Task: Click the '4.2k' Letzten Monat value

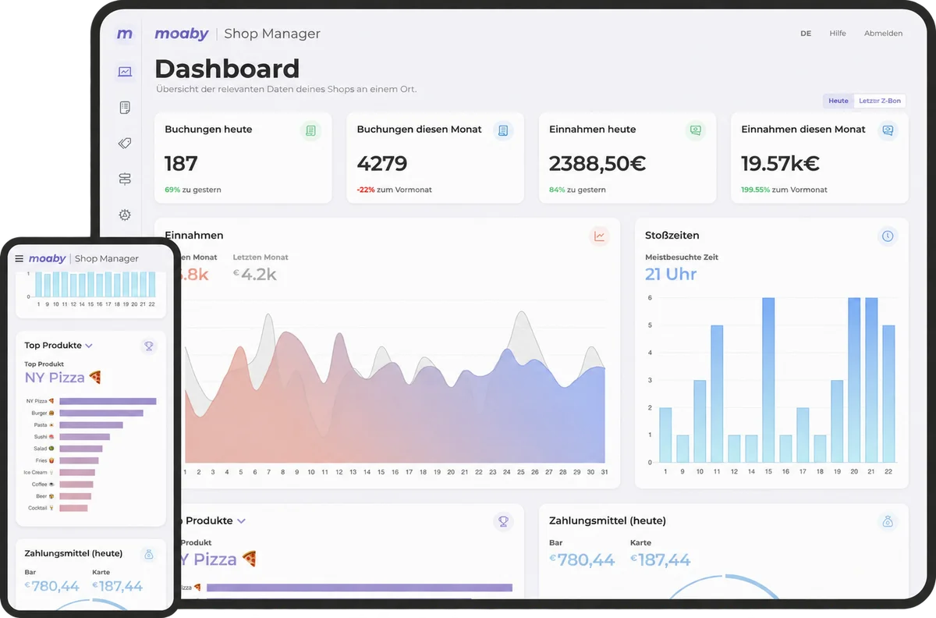Action: pyautogui.click(x=255, y=274)
